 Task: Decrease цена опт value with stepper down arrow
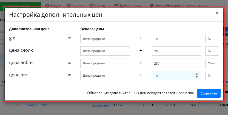click(x=196, y=77)
